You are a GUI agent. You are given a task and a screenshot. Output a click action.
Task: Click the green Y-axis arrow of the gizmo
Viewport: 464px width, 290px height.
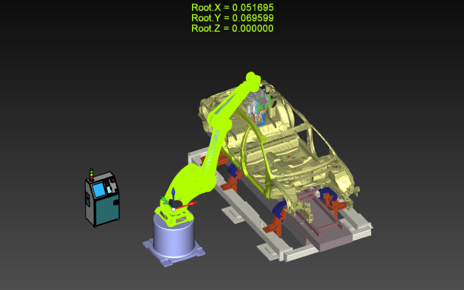click(163, 199)
